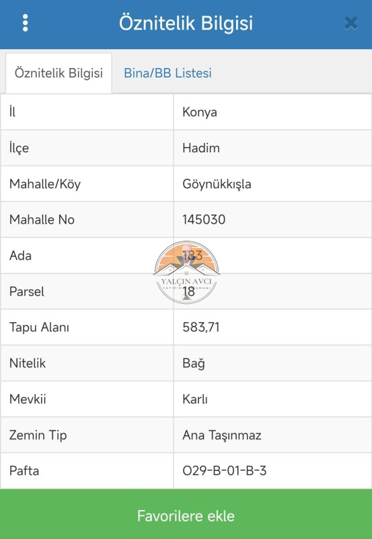Click the İlçe row label
Screen dimensions: 372x539
pyautogui.click(x=20, y=148)
